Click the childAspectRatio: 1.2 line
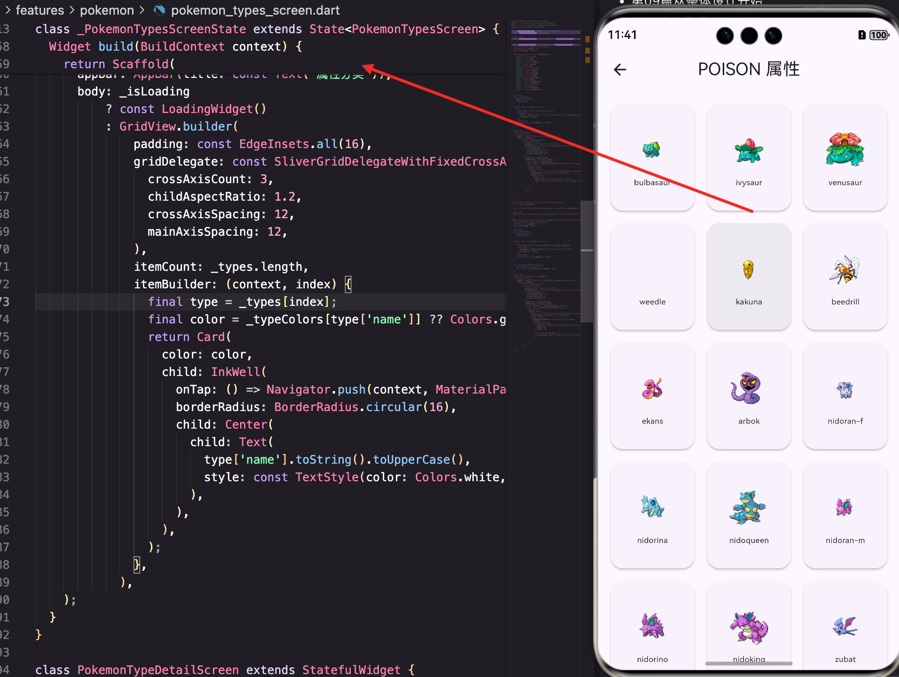Image resolution: width=899 pixels, height=677 pixels. [x=225, y=196]
